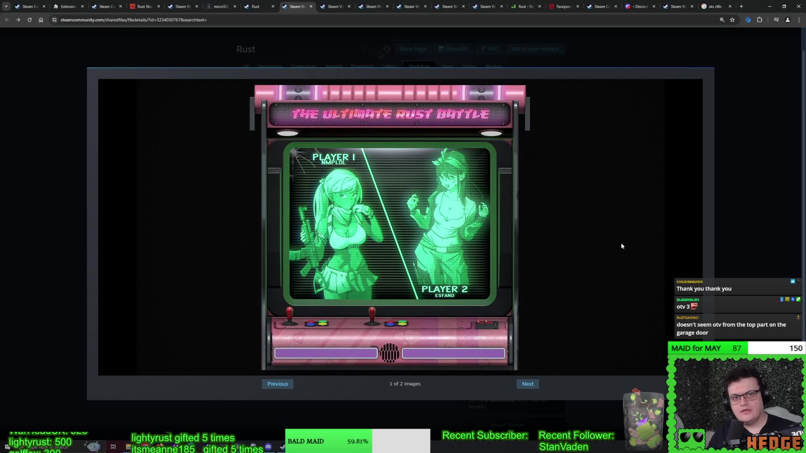806x453 pixels.
Task: Click the '1 of 2 images' counter text
Action: point(405,384)
